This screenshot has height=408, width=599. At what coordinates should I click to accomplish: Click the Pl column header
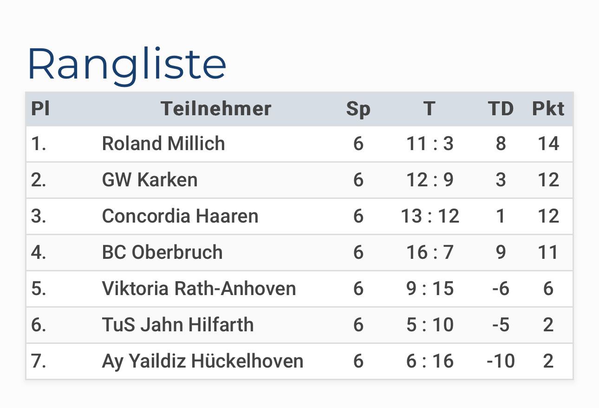tap(40, 109)
